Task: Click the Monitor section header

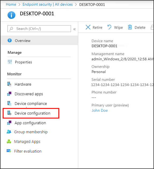Action: 14,74
